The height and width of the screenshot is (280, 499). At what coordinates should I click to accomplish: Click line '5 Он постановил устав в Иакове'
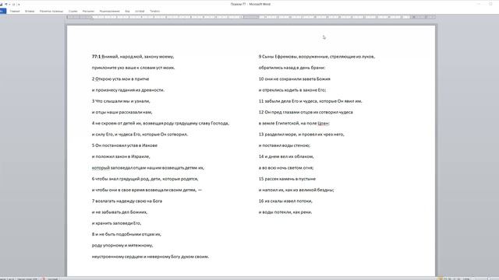[125, 145]
